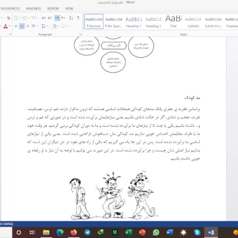Click the Bullets list icon

point(16,18)
